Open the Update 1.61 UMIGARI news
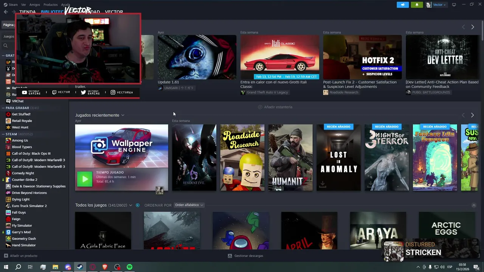This screenshot has height=272, width=484. coord(197,57)
